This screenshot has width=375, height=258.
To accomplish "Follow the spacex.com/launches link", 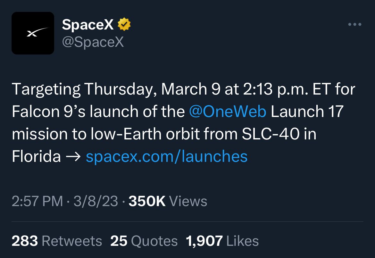I will [x=167, y=156].
